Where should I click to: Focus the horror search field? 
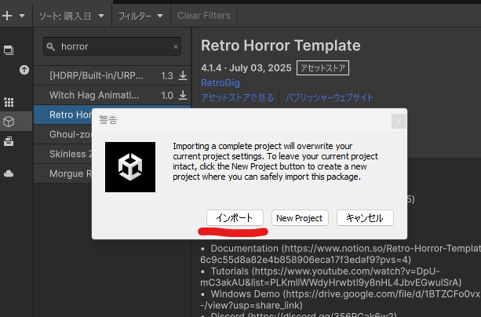coord(112,46)
